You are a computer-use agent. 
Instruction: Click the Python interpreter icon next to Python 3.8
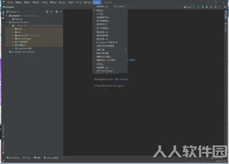(x=13, y=25)
